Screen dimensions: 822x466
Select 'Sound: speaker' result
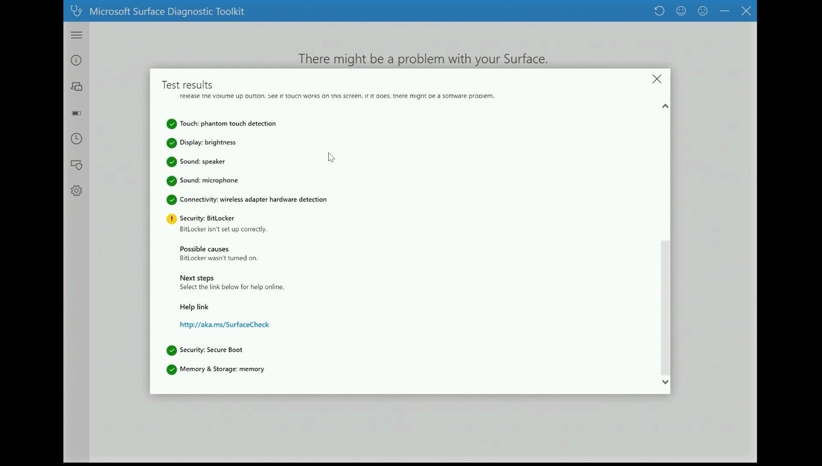tap(202, 162)
